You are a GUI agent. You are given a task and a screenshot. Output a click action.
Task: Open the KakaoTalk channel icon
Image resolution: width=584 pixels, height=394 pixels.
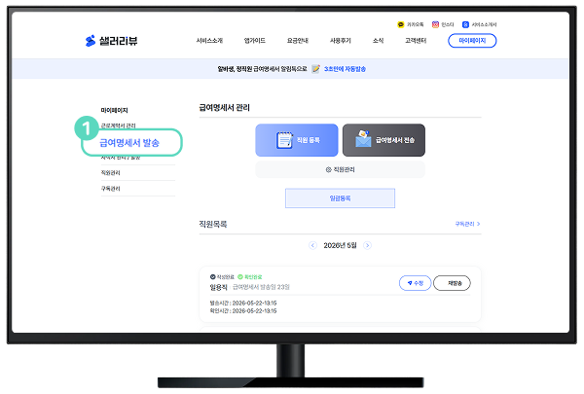(401, 24)
